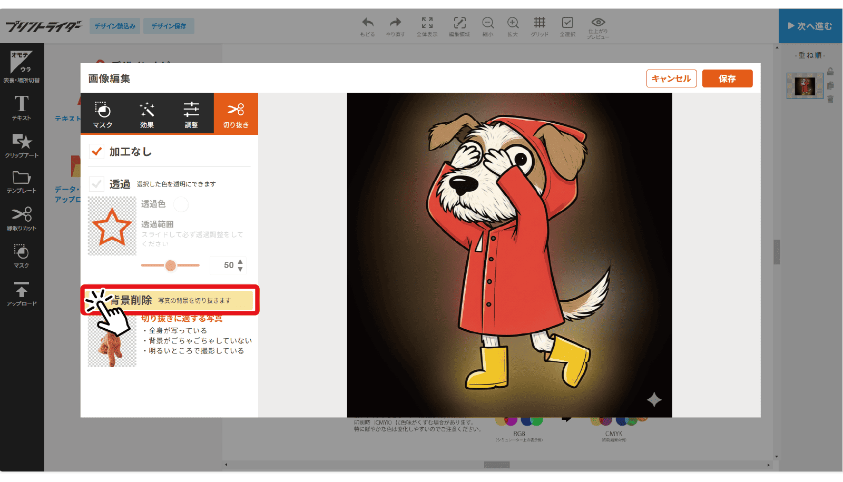Open the 効果 effects tab
This screenshot has width=843, height=482.
[x=147, y=114]
